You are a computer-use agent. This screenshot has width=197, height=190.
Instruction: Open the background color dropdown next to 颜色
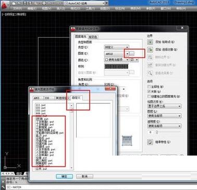tap(134, 60)
